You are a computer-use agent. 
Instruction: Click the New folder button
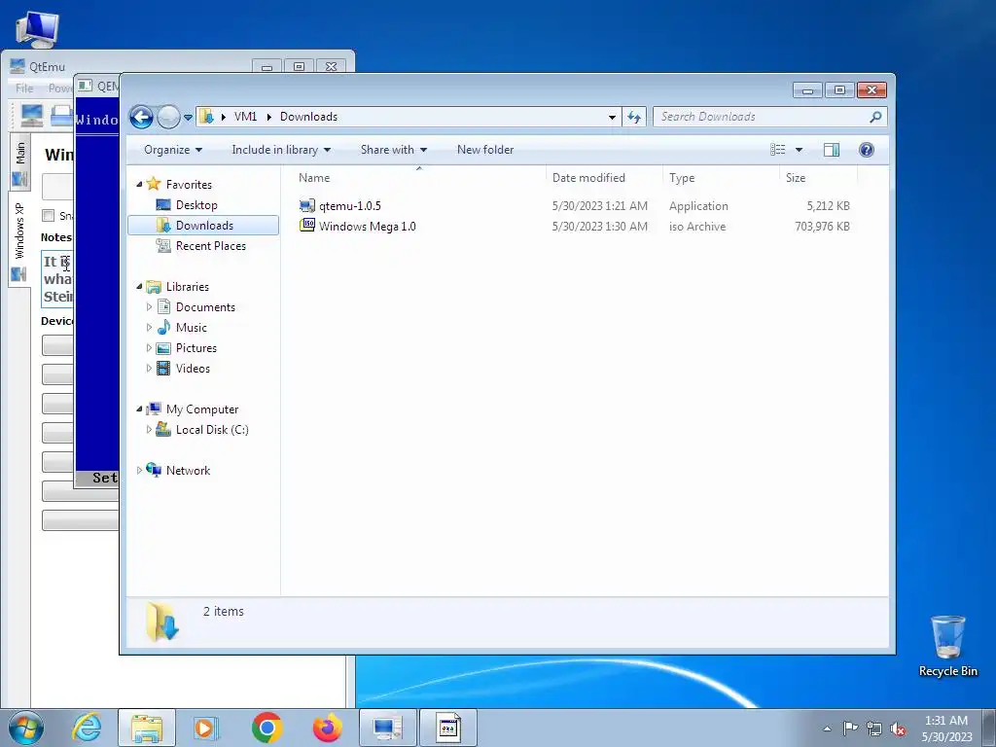(485, 150)
